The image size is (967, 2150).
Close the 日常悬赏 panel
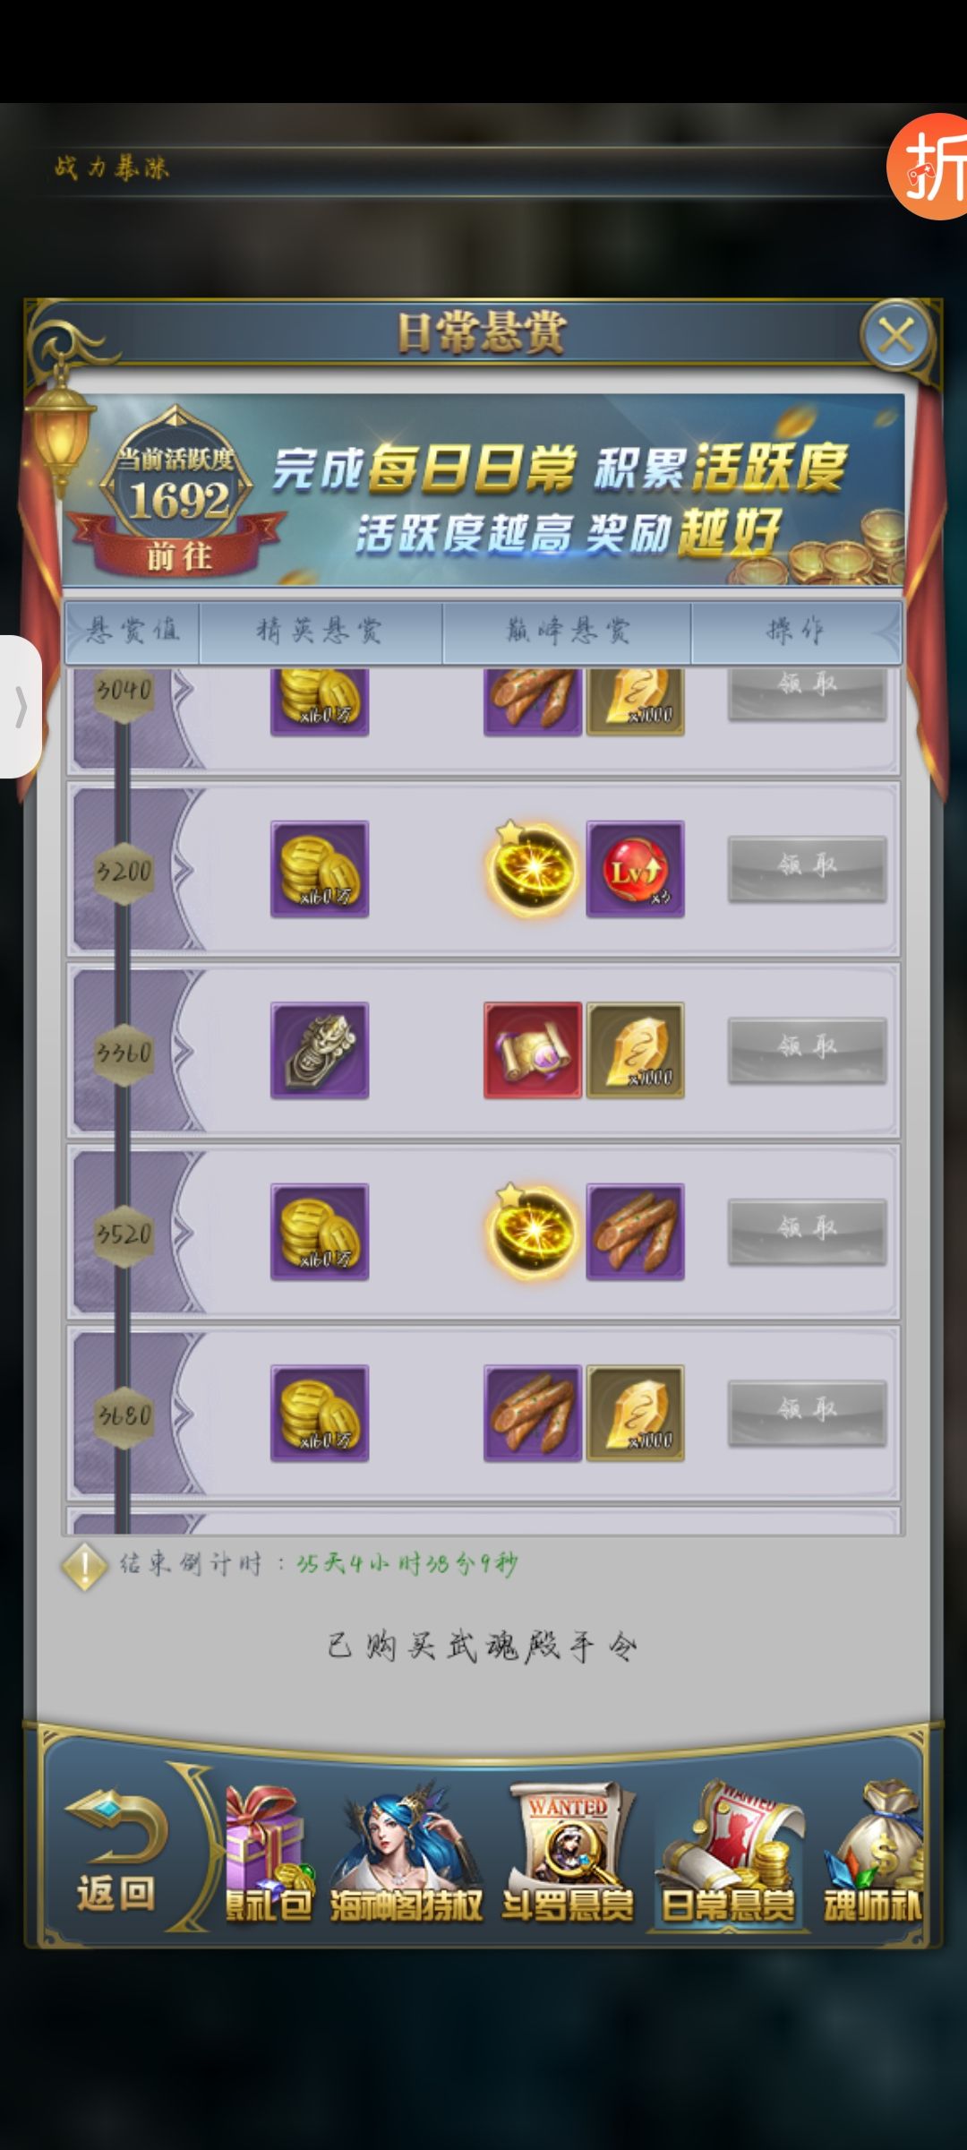(895, 336)
